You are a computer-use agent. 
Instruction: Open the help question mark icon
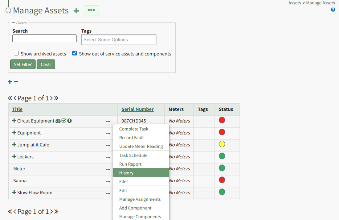click(x=333, y=10)
